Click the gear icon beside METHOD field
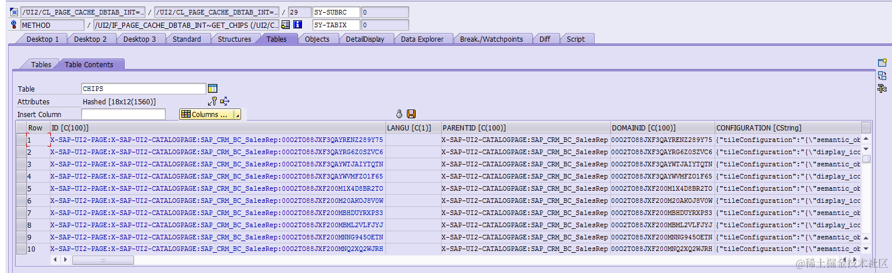The width and height of the screenshot is (892, 273). (x=14, y=25)
